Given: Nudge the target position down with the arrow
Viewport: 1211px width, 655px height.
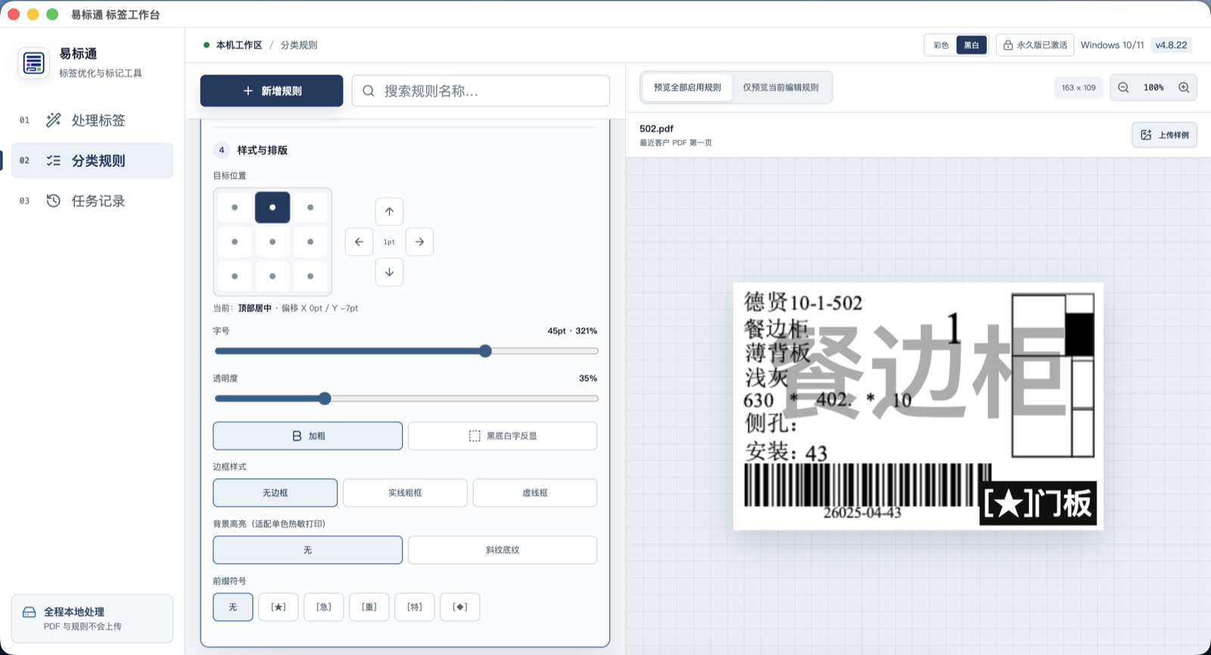Looking at the screenshot, I should tap(389, 272).
